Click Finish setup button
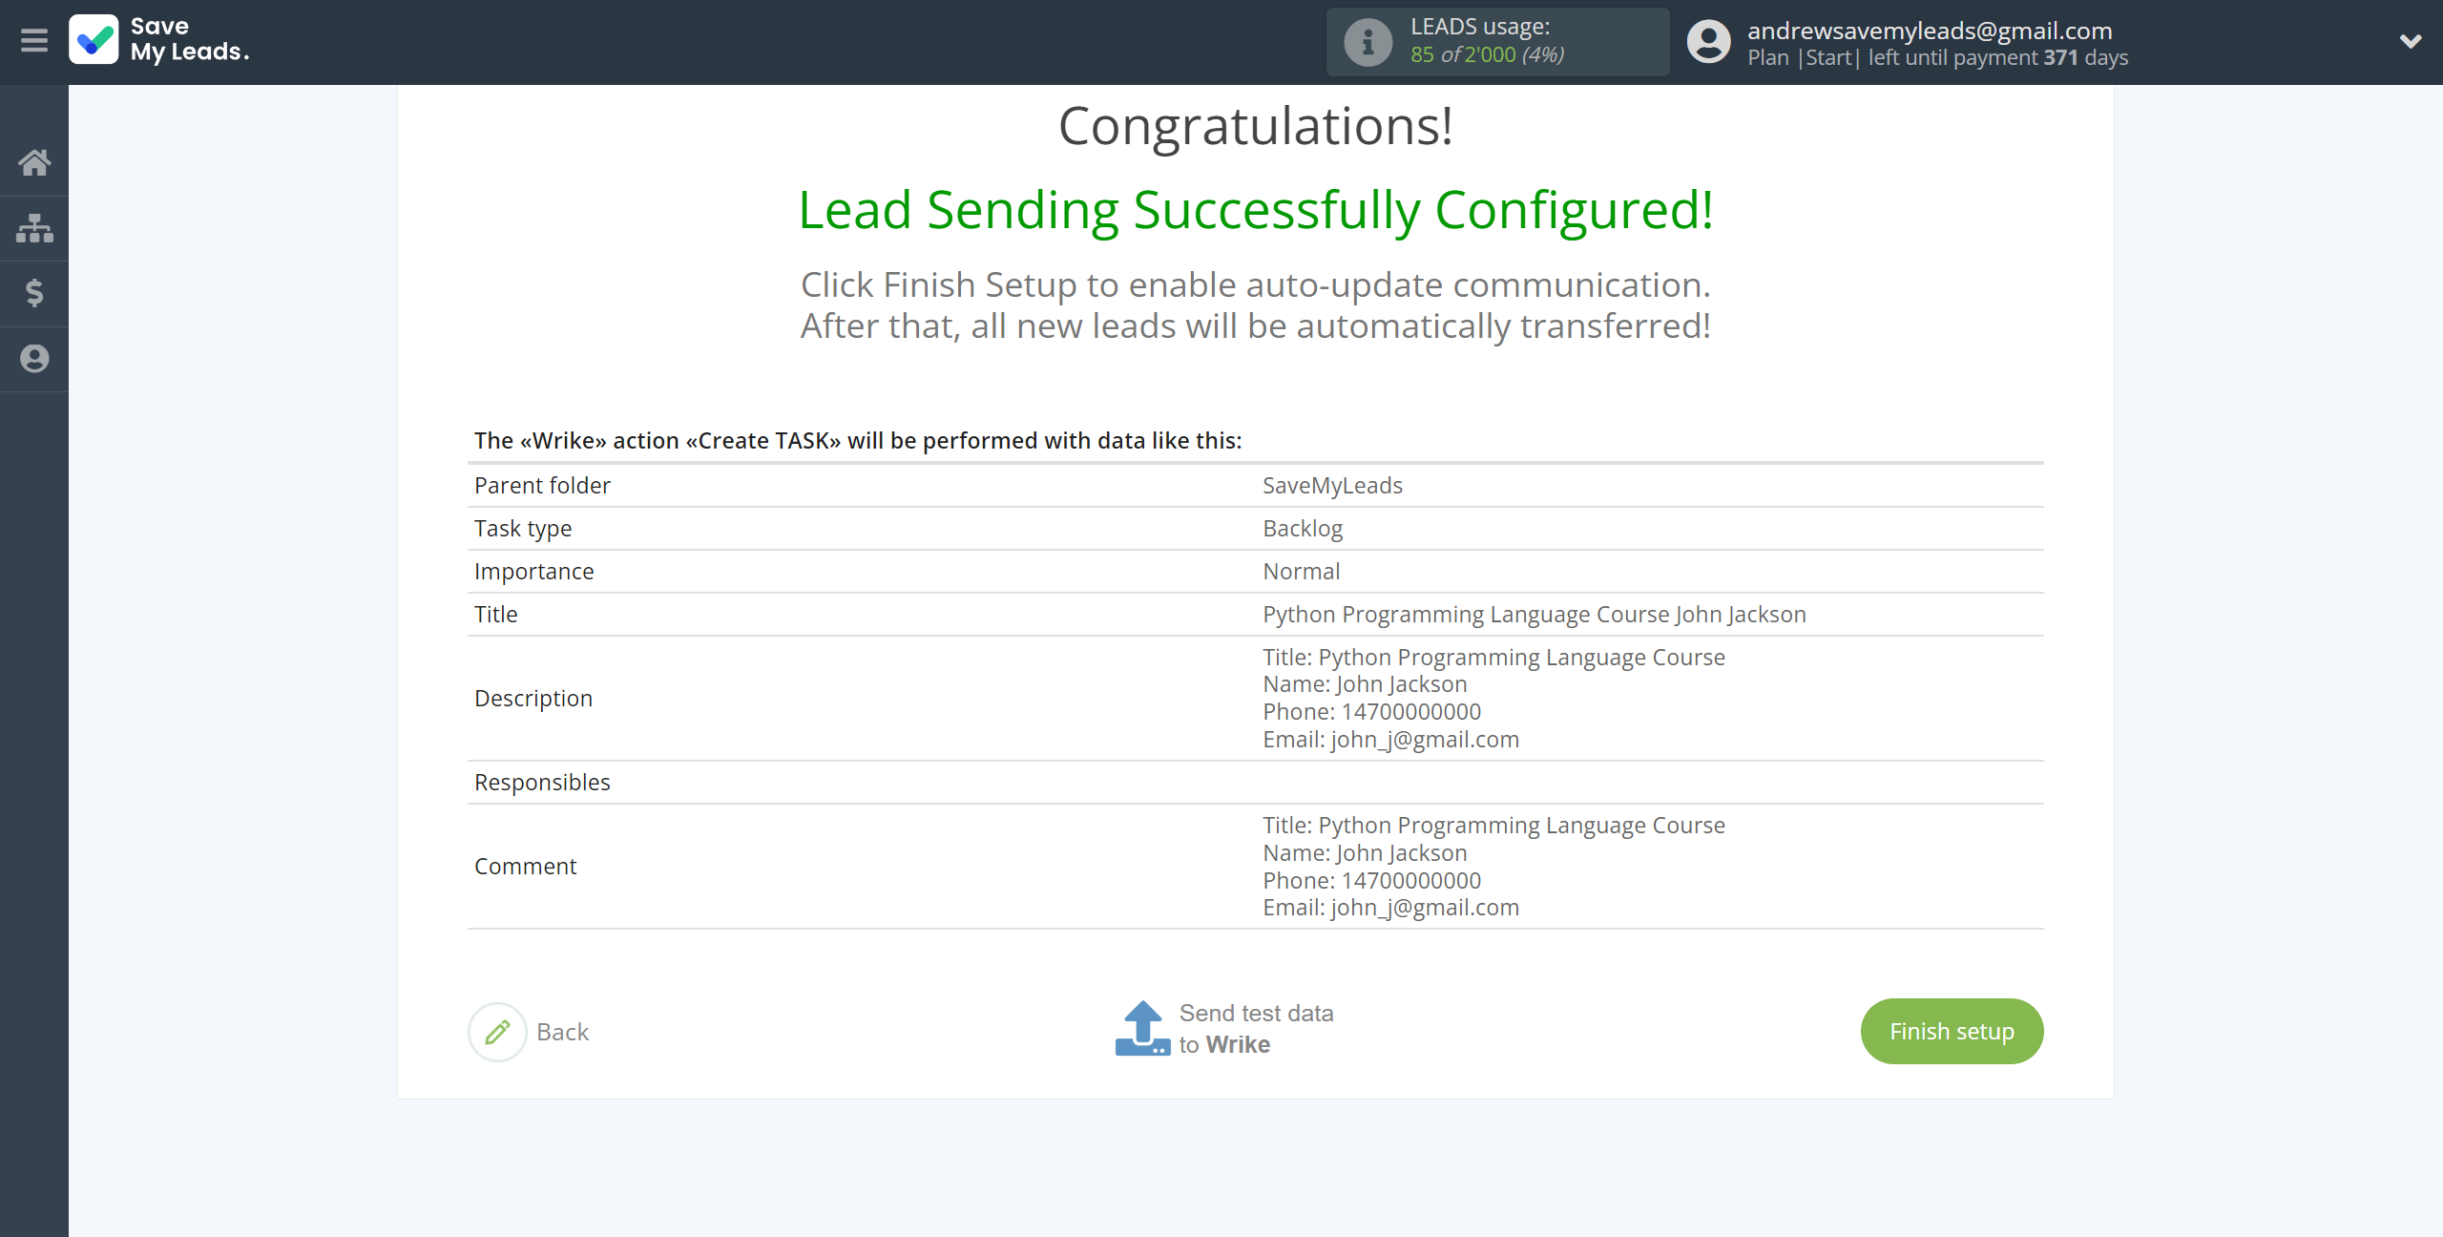The height and width of the screenshot is (1237, 2443). click(x=1952, y=1031)
